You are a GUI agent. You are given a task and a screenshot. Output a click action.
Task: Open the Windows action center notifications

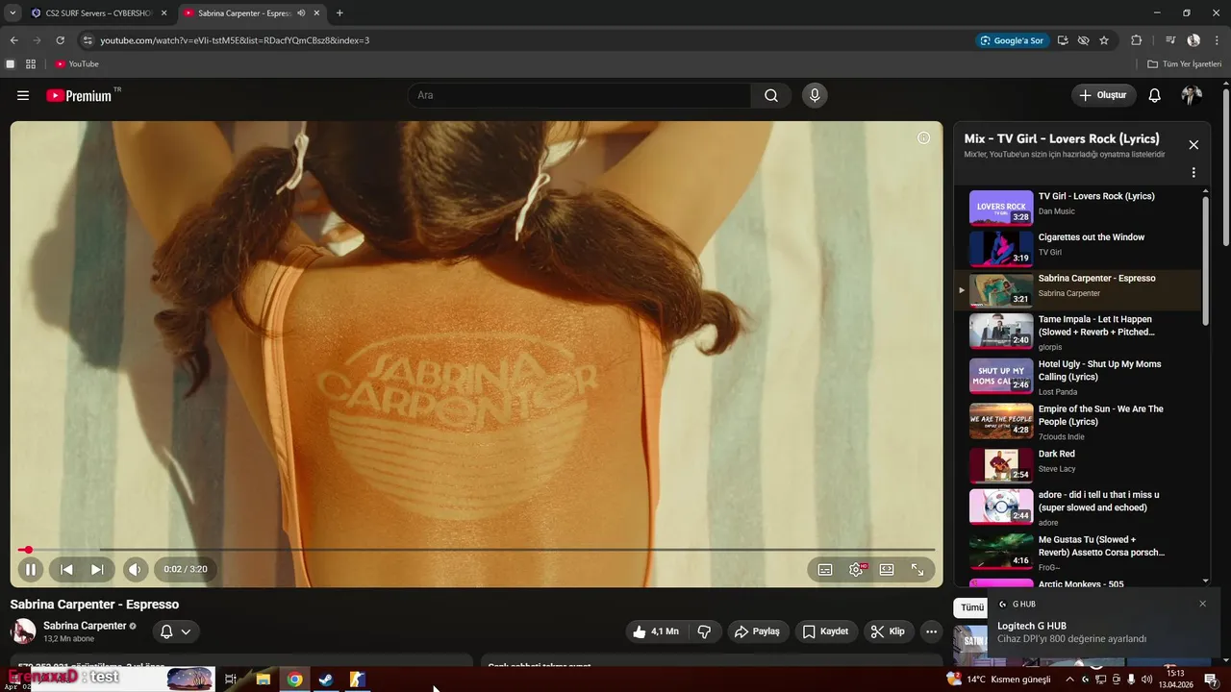click(x=1210, y=680)
